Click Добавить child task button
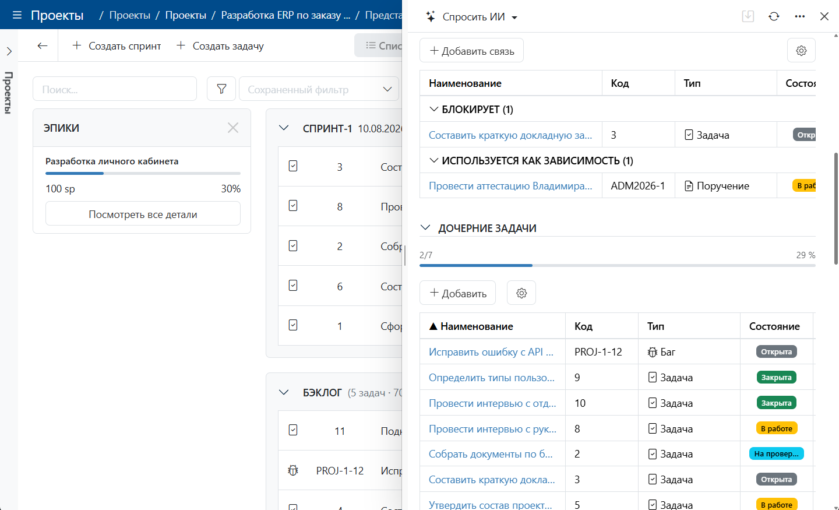Viewport: 839px width, 510px height. pyautogui.click(x=457, y=293)
